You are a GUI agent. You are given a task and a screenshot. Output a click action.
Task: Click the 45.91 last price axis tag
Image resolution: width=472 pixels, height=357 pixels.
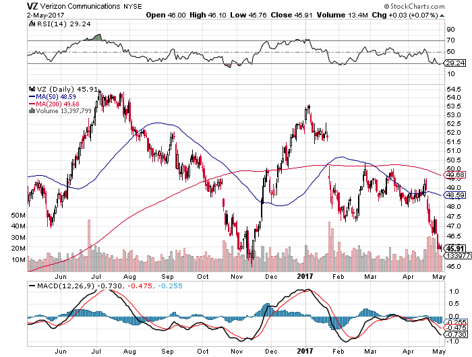(x=455, y=249)
